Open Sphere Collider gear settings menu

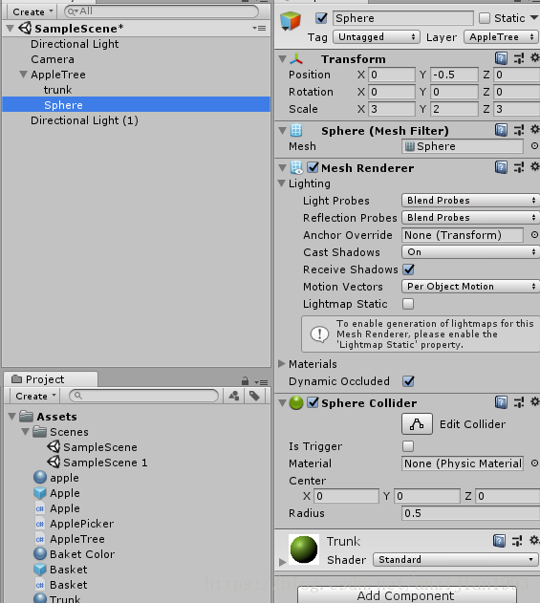tap(534, 401)
